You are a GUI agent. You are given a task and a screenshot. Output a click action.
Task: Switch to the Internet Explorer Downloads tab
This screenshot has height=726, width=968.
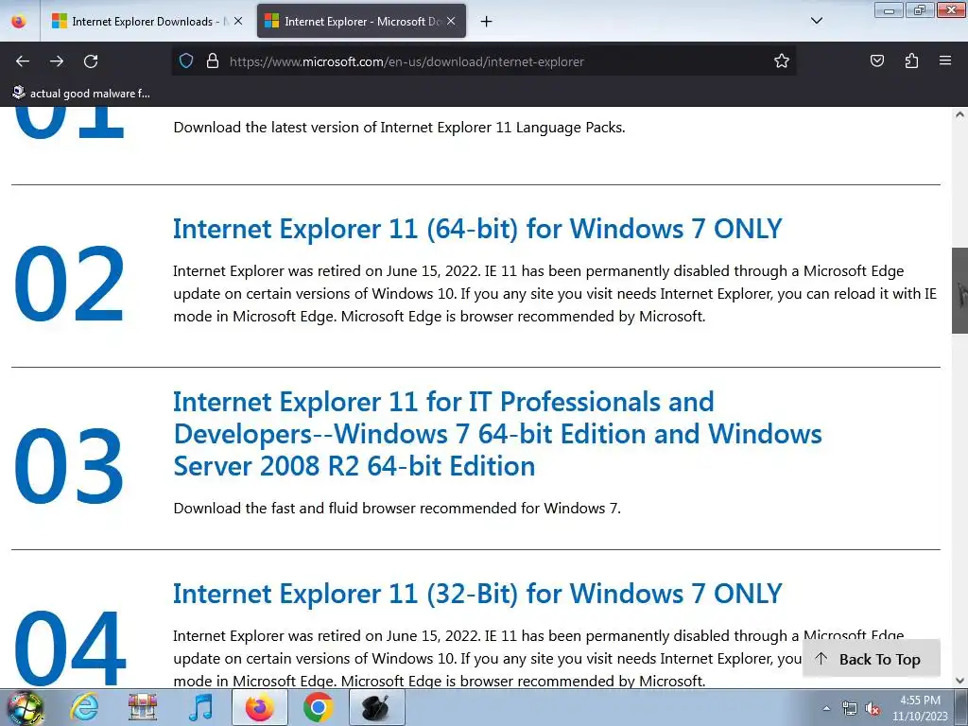(x=147, y=22)
